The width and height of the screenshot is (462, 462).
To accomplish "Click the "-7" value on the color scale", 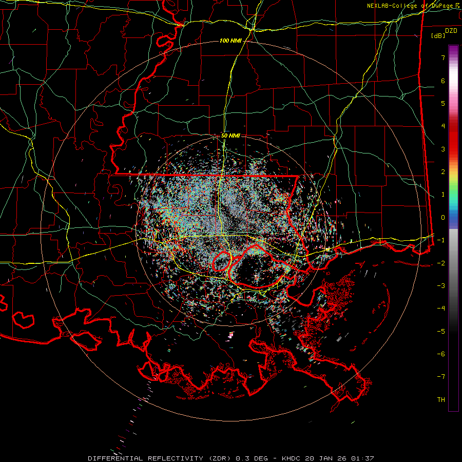I will (x=441, y=377).
